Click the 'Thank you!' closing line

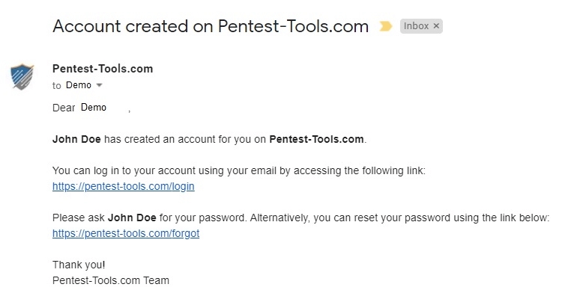click(x=79, y=265)
